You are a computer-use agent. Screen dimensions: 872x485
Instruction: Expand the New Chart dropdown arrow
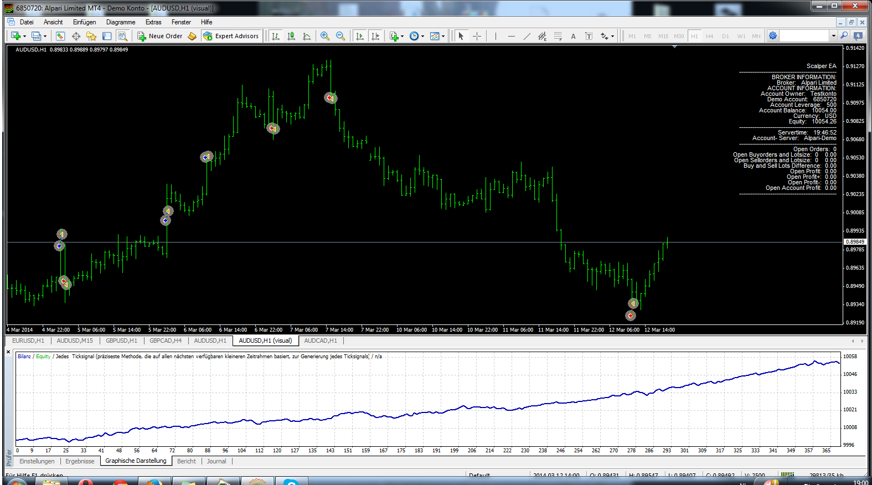coord(24,37)
